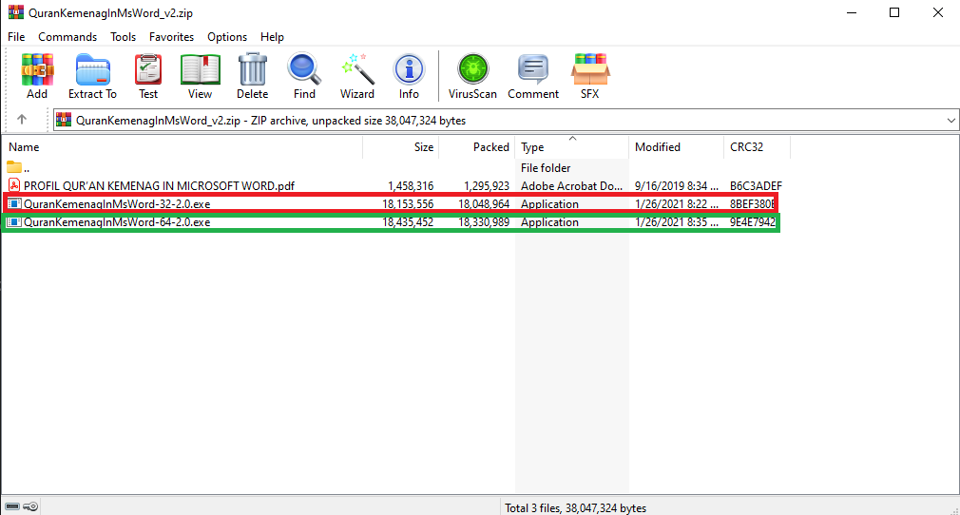Image resolution: width=960 pixels, height=515 pixels.
Task: Open the File menu
Action: coord(16,37)
